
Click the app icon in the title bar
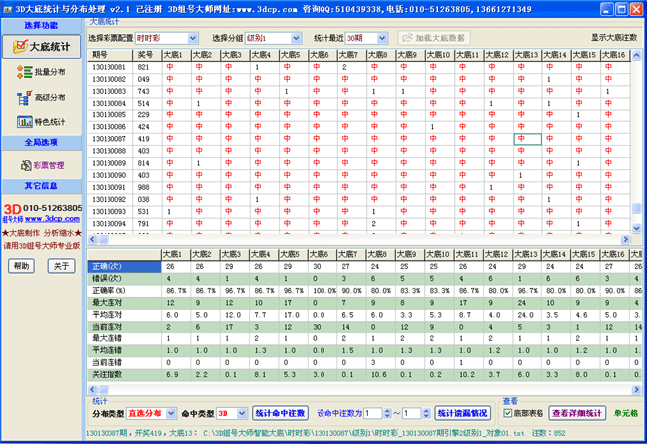pyautogui.click(x=9, y=7)
